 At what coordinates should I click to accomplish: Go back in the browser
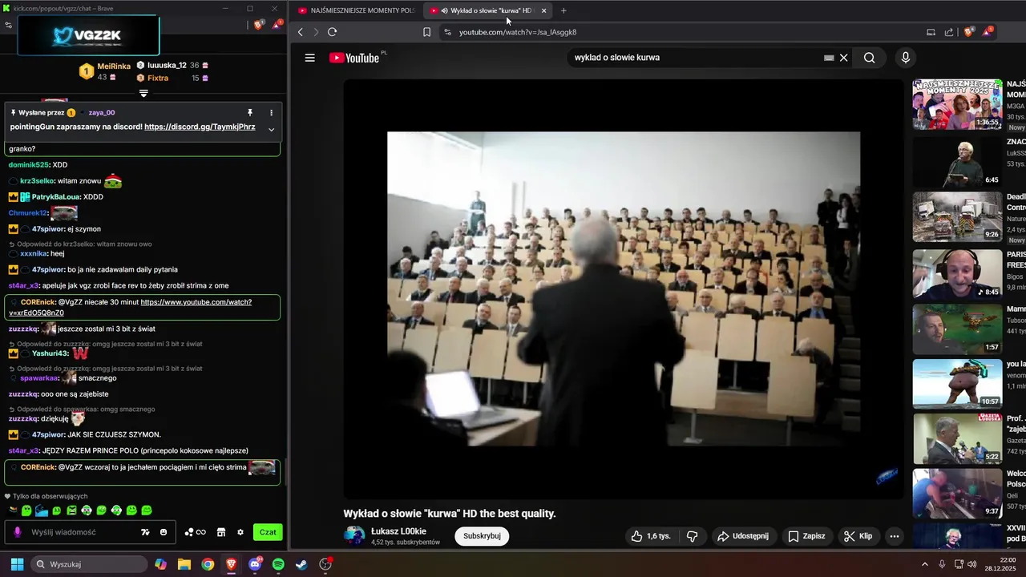point(301,32)
